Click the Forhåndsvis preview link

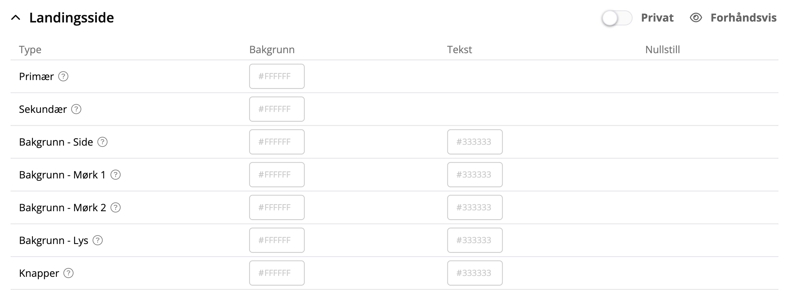pyautogui.click(x=743, y=18)
